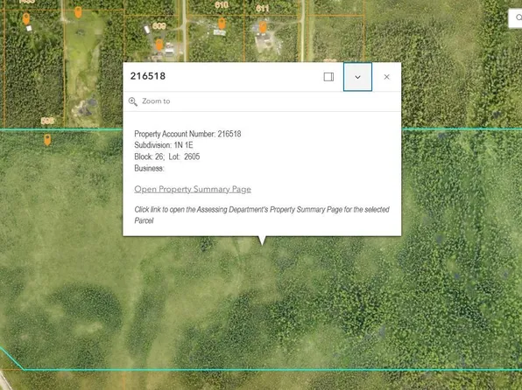This screenshot has height=390, width=522.
Task: Click the 216518 popup title
Action: (x=148, y=76)
